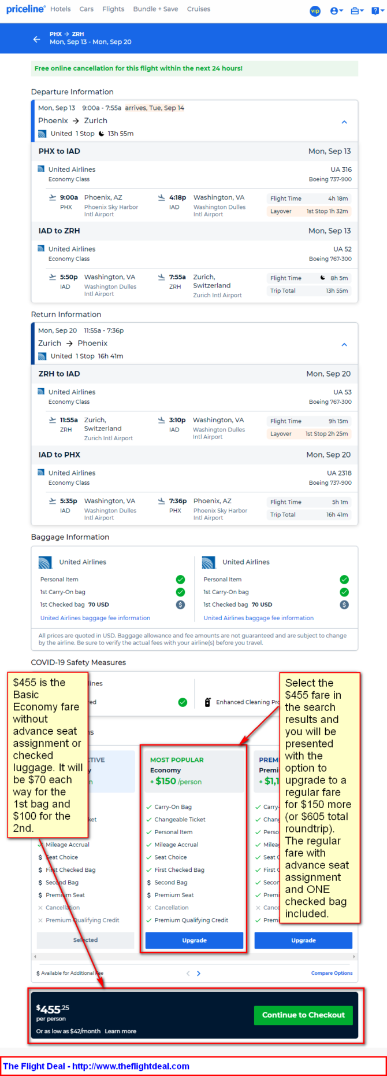Click the fare cards horizontal scrollbar
Screen dimensions: 387x1076
pos(194,957)
